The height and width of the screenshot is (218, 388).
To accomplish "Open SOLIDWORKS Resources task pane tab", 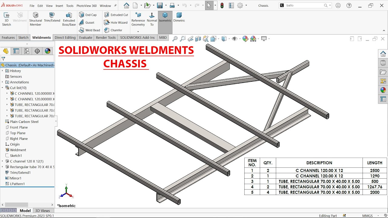I will click(383, 54).
